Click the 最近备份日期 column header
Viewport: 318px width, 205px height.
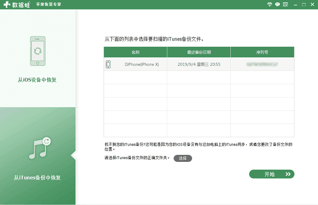coord(199,52)
